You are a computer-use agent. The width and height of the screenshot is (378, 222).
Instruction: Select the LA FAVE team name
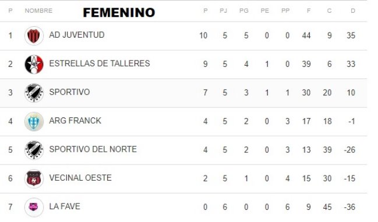(65, 206)
